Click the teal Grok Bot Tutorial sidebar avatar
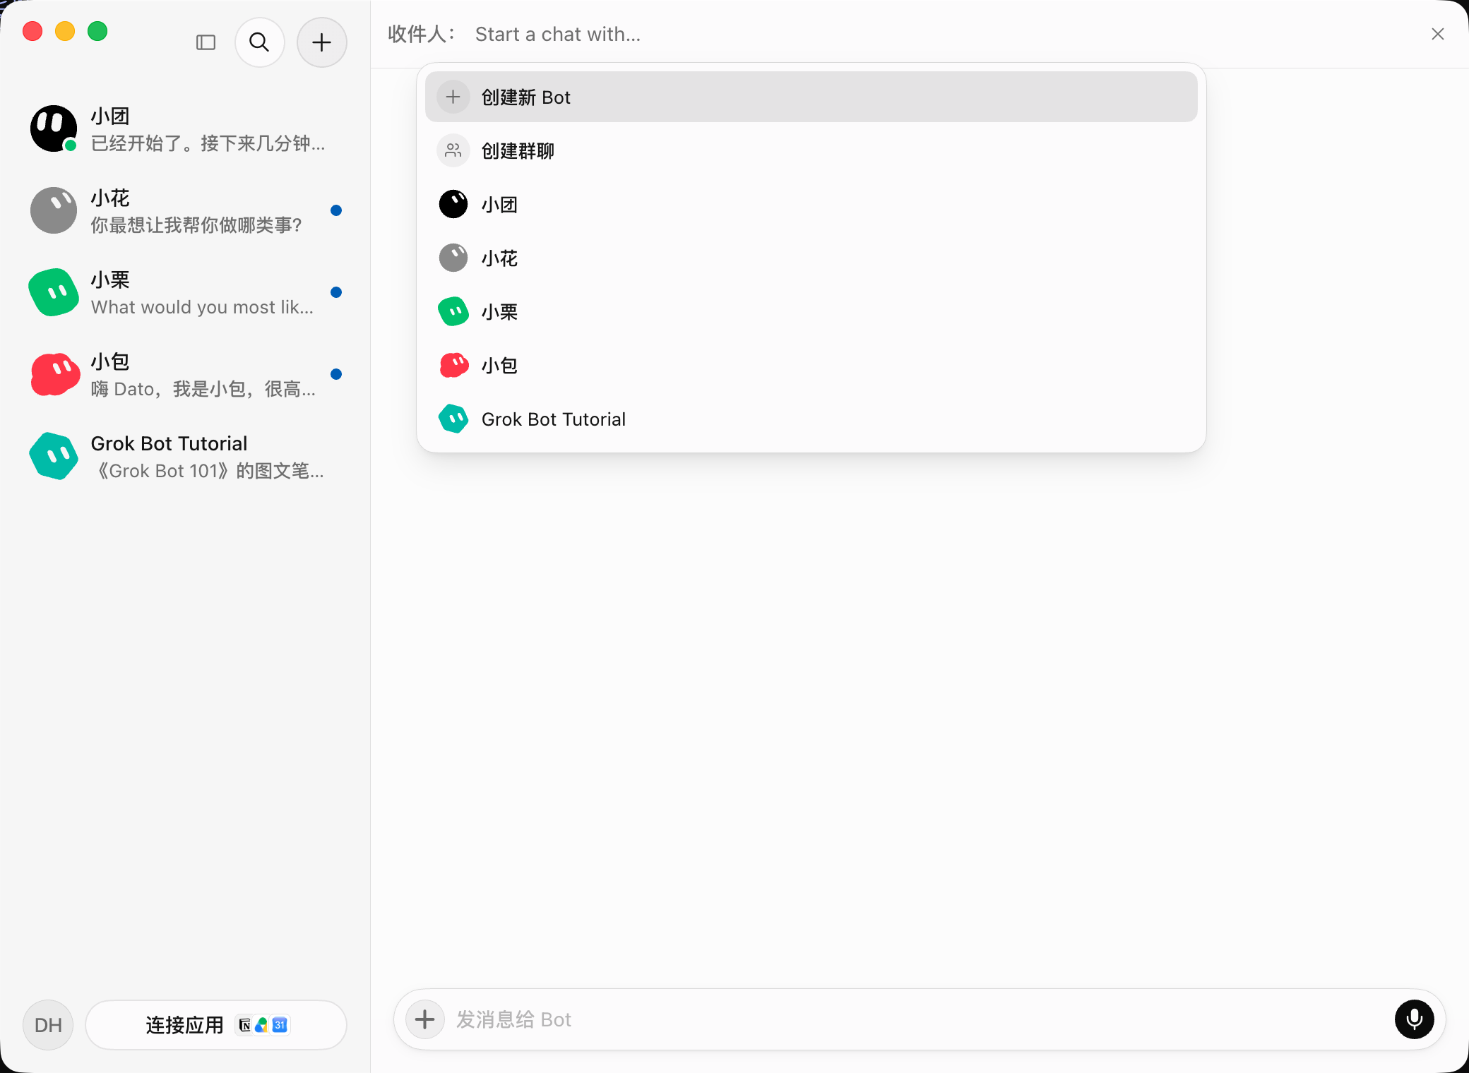The width and height of the screenshot is (1469, 1073). point(54,456)
